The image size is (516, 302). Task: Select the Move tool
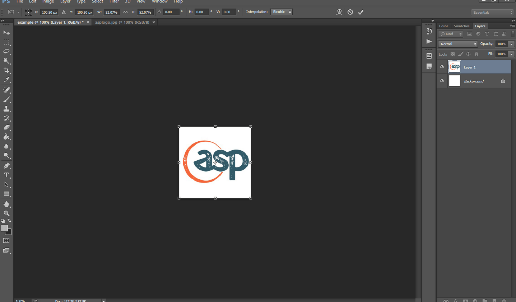coord(6,33)
